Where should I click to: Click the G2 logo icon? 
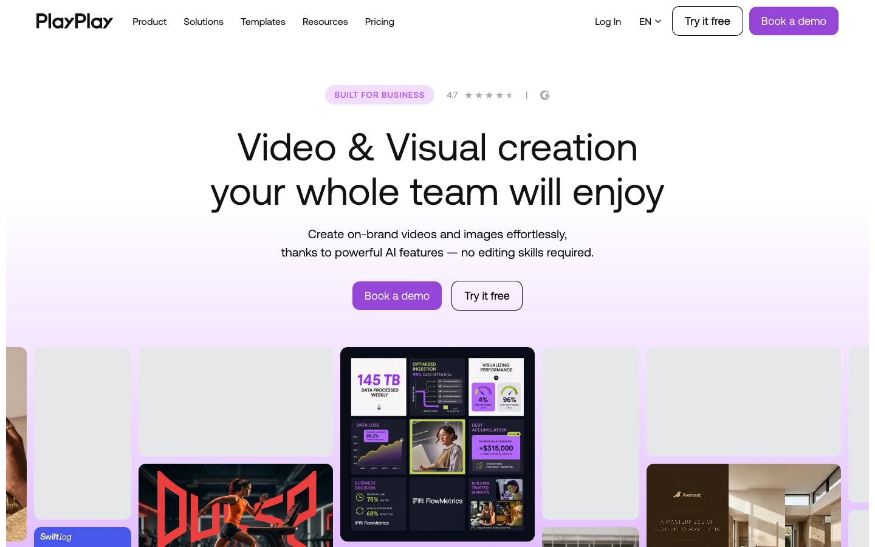[545, 95]
